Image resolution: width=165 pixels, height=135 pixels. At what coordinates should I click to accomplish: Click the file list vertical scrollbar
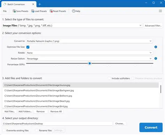[x=161, y=89]
